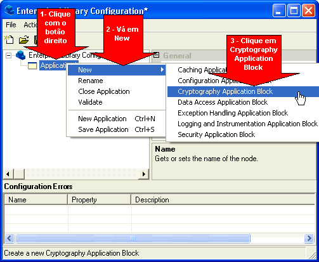Click errors list left scroll arrow
319x262 pixels.
[10, 239]
